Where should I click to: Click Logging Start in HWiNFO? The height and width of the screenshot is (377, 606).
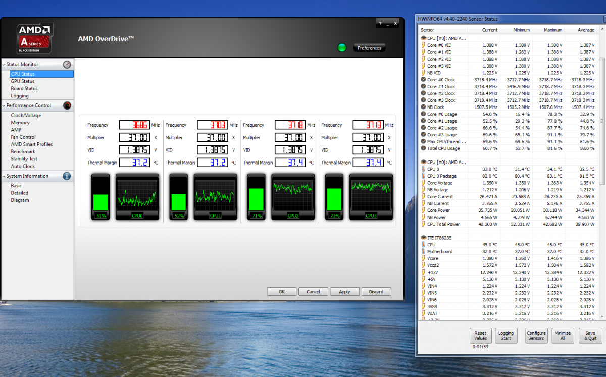[x=506, y=336]
